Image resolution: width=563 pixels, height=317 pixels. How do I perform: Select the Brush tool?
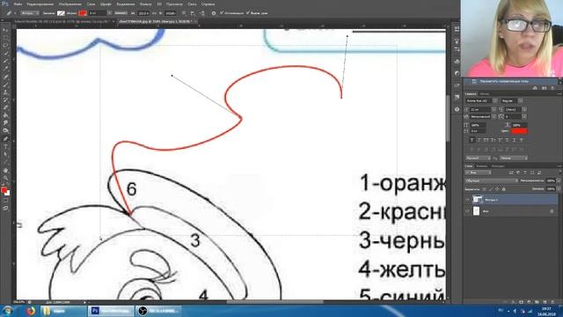(6, 85)
